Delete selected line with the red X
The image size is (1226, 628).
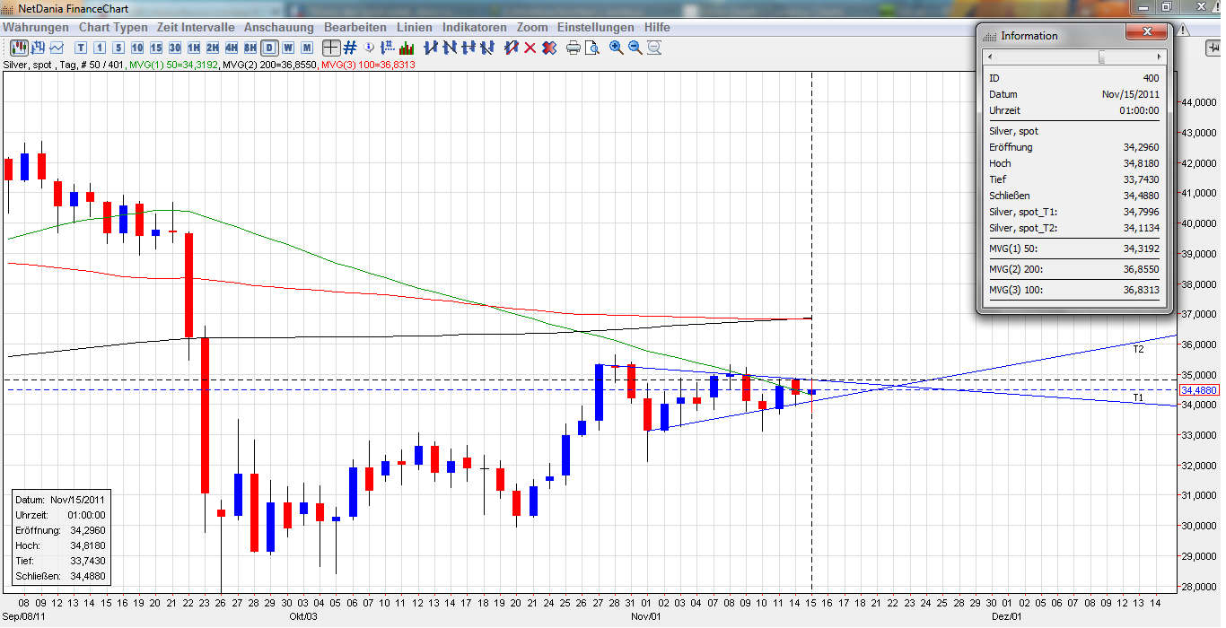[x=530, y=48]
